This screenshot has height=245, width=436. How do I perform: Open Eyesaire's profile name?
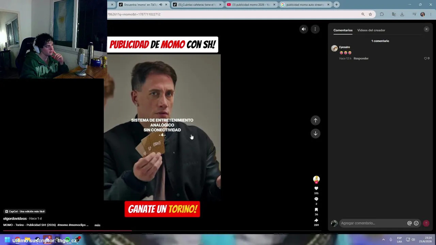[344, 47]
